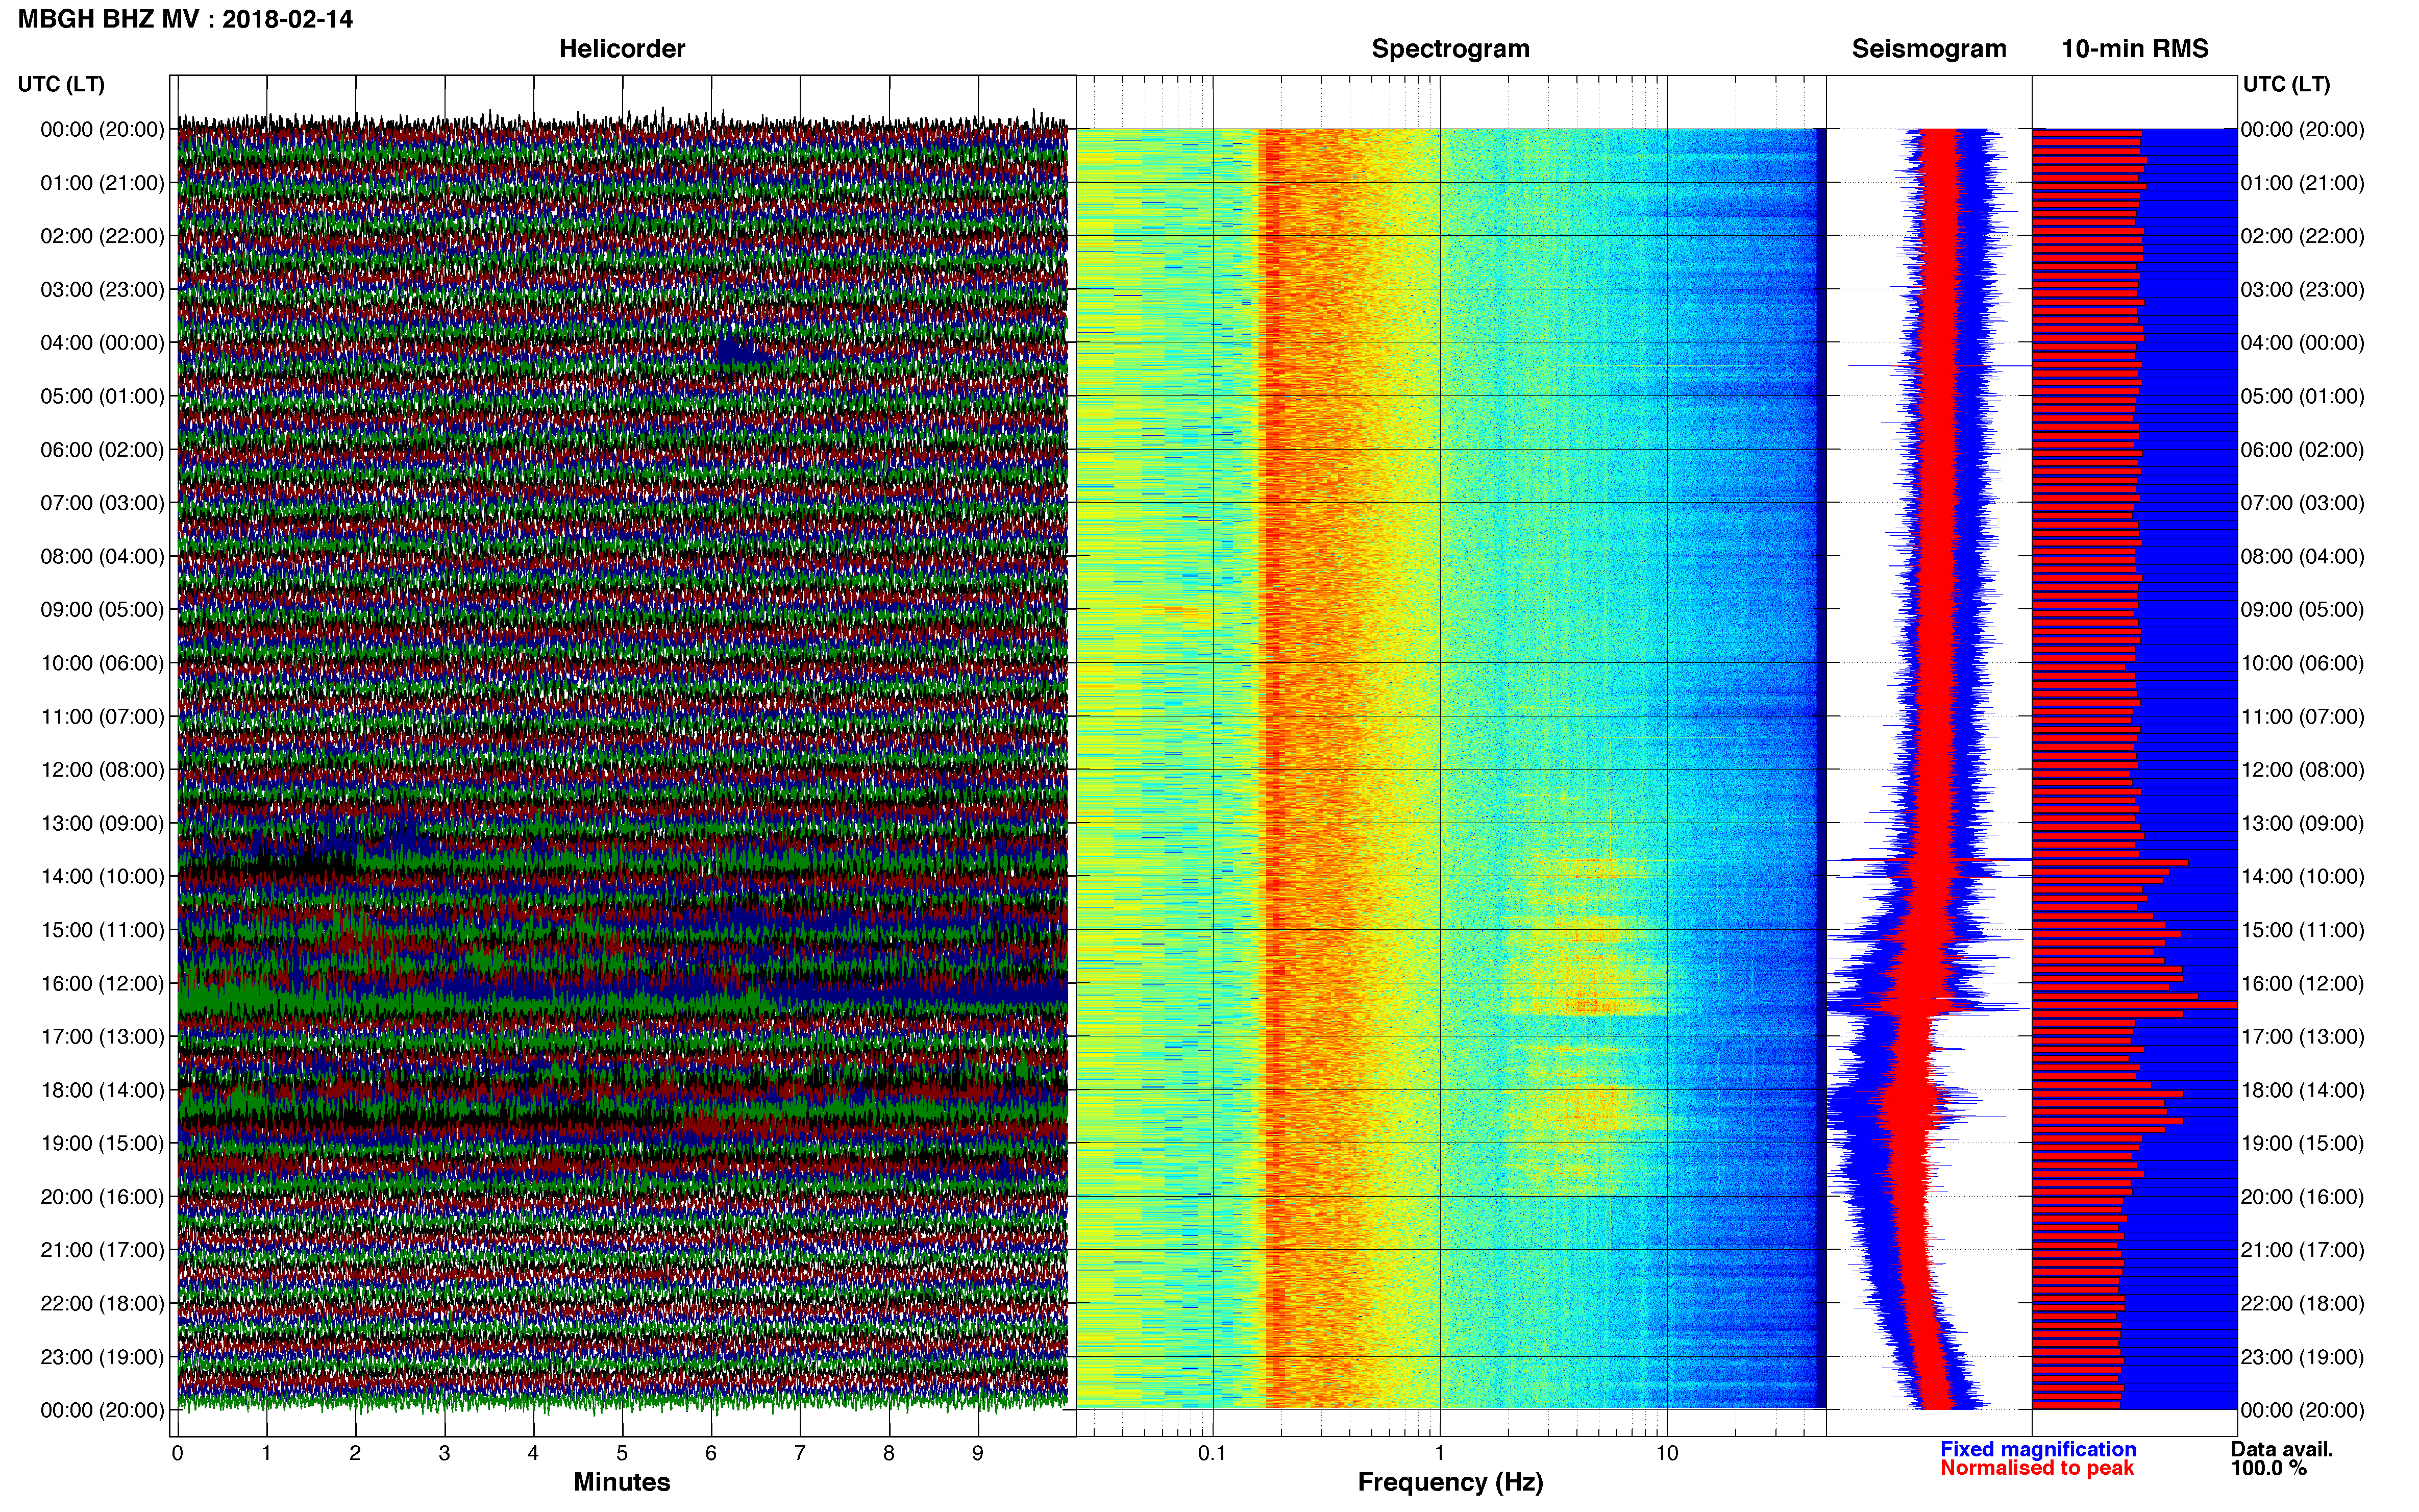Click the Helicorder-side 22:00 (18:00) time label
Viewport: 2419px width, 1512px height.
[102, 1304]
